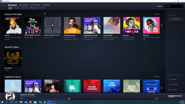Show next Featured This Week items
This screenshot has height=104, width=185.
[x=162, y=25]
